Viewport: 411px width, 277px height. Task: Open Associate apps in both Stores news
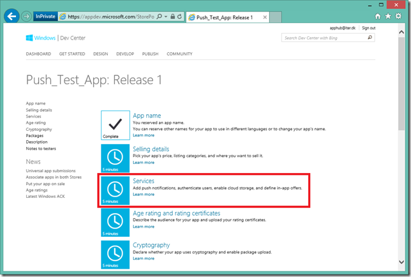coord(54,177)
